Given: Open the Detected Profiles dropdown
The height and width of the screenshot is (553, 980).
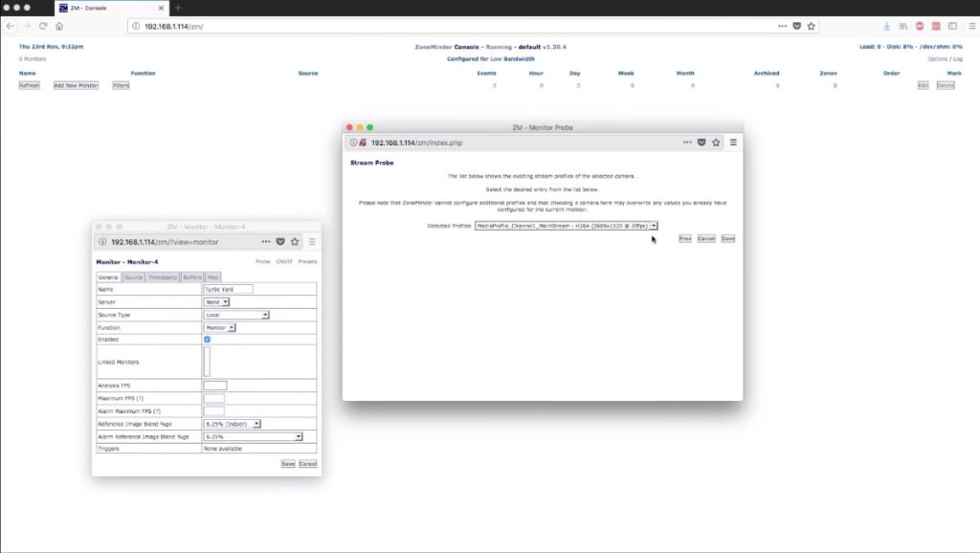Looking at the screenshot, I should [x=651, y=226].
